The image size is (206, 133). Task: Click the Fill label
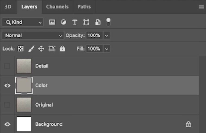coord(81,49)
